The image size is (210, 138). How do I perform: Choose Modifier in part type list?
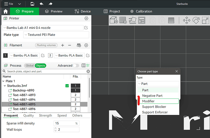(158, 101)
